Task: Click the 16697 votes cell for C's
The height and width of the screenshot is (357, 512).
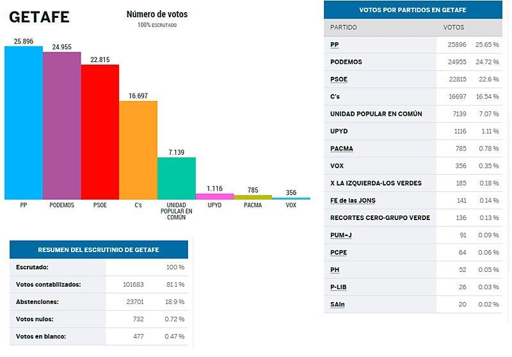Action: pyautogui.click(x=458, y=97)
